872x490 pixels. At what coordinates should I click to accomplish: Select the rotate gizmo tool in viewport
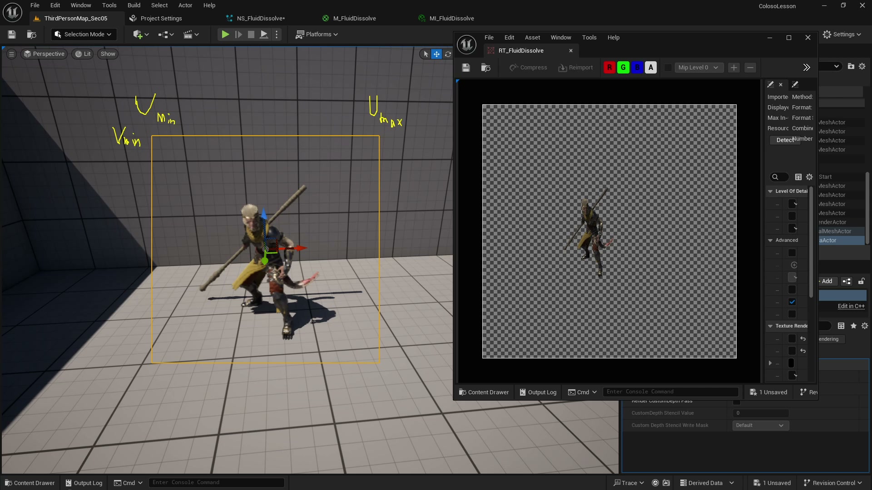(448, 54)
